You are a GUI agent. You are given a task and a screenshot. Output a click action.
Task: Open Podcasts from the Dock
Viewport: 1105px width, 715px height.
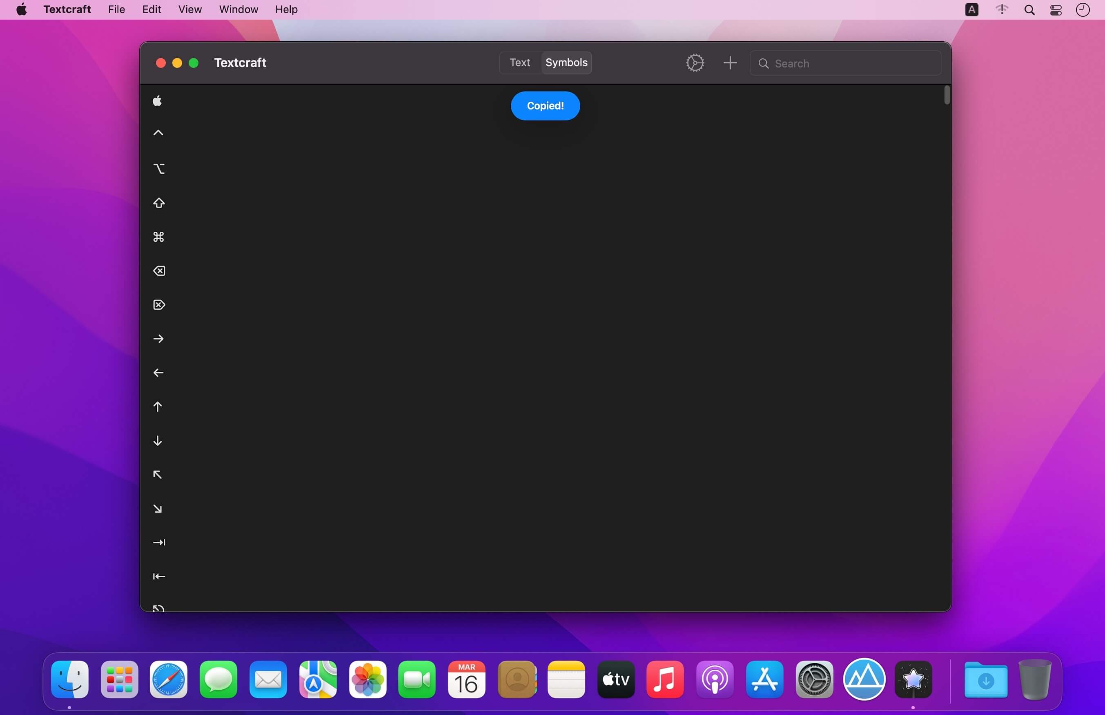click(x=715, y=680)
